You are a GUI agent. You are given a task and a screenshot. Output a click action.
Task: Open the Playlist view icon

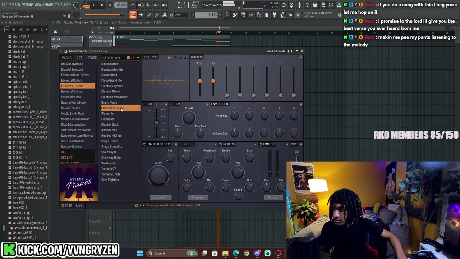(x=227, y=15)
